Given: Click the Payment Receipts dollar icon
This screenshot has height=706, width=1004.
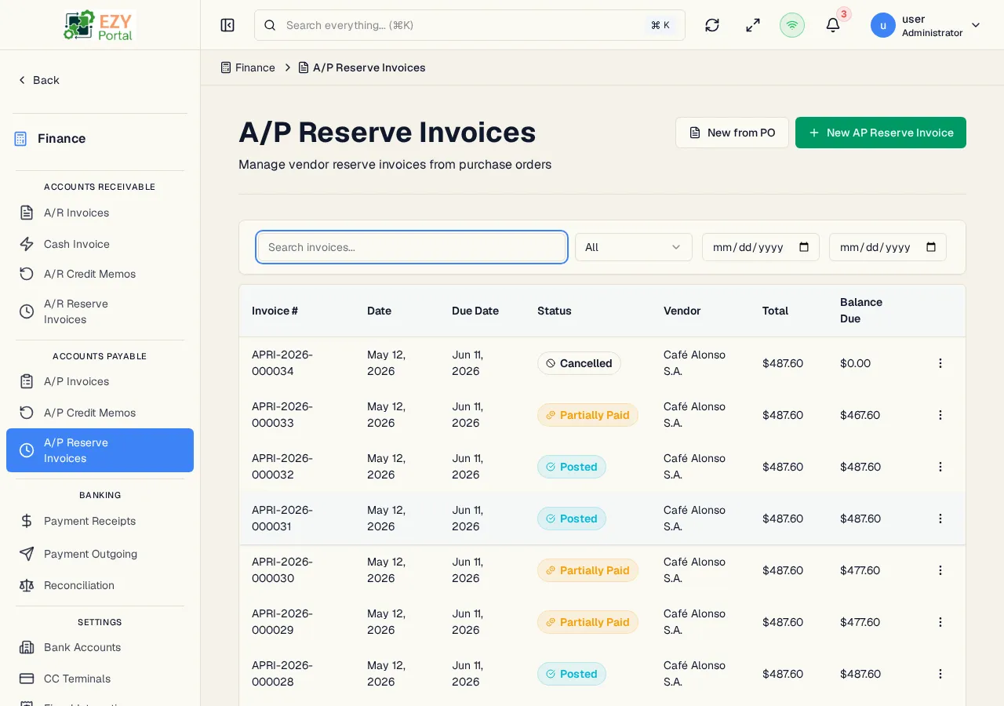Looking at the screenshot, I should tap(27, 521).
